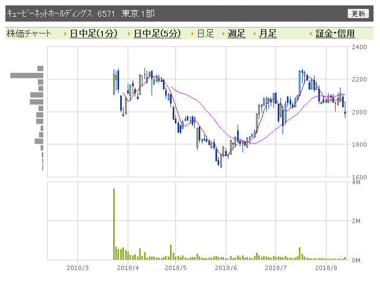This screenshot has width=380, height=284.
Task: Click the 更新 refresh button
Action: [x=358, y=13]
